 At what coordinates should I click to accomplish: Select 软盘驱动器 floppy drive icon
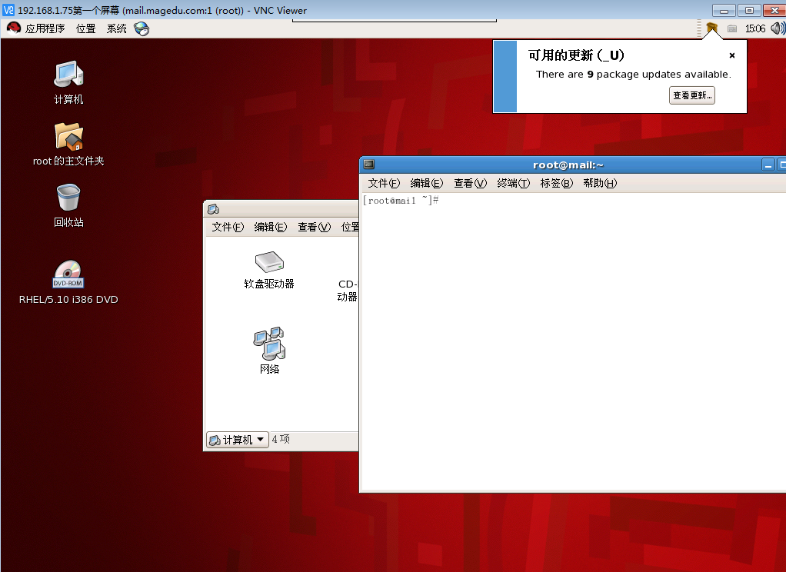(x=269, y=270)
